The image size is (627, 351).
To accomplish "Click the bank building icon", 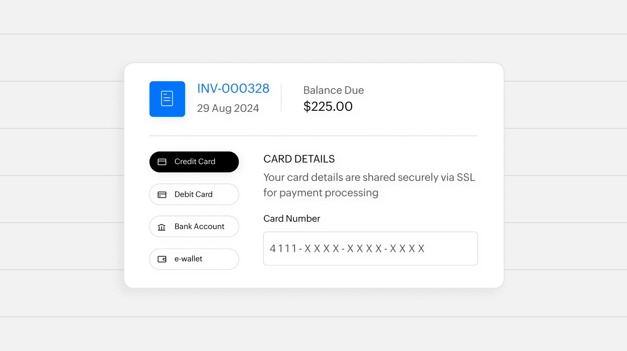I will tap(162, 227).
